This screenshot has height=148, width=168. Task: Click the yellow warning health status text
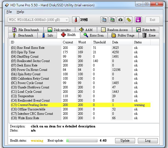pyautogui.click(x=37, y=141)
